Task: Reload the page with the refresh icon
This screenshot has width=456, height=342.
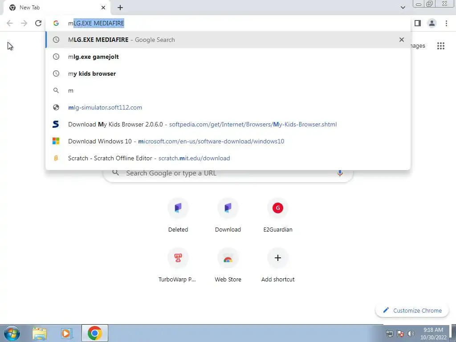Action: [x=38, y=23]
